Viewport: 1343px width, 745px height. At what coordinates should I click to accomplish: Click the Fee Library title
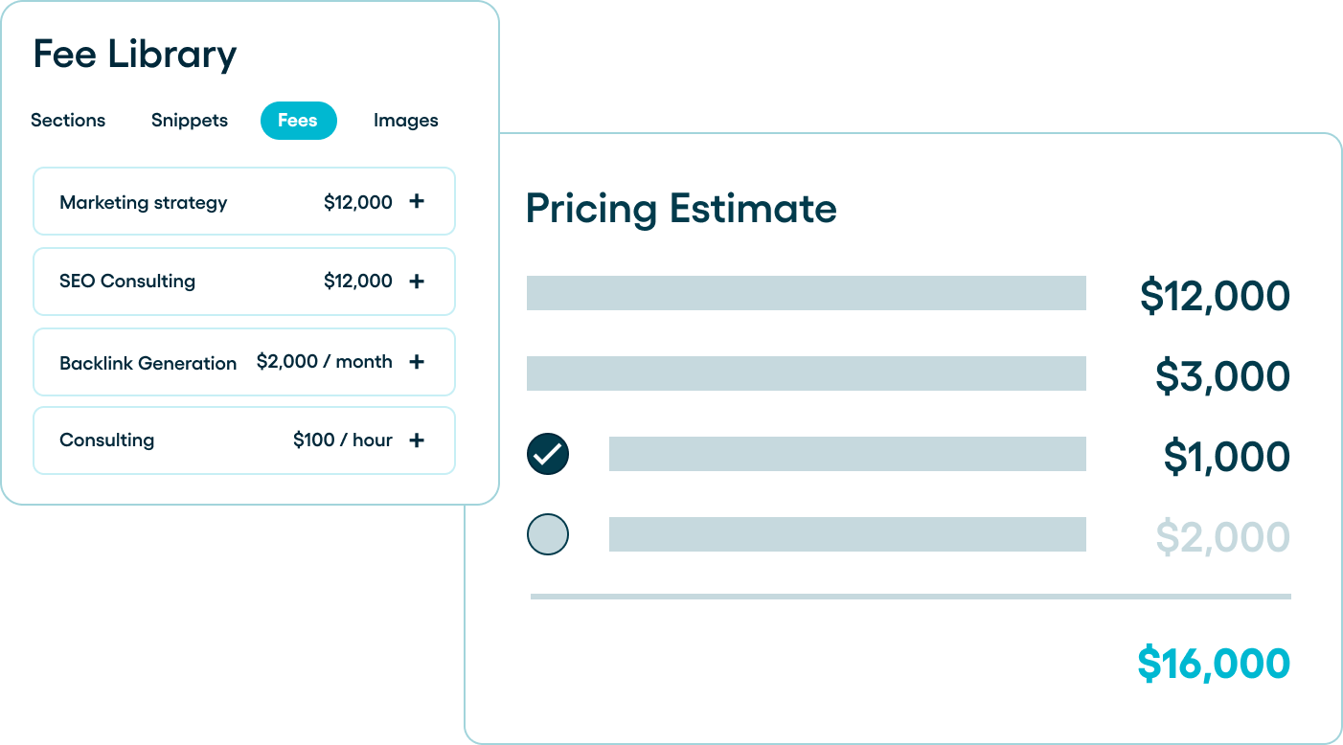[x=134, y=54]
